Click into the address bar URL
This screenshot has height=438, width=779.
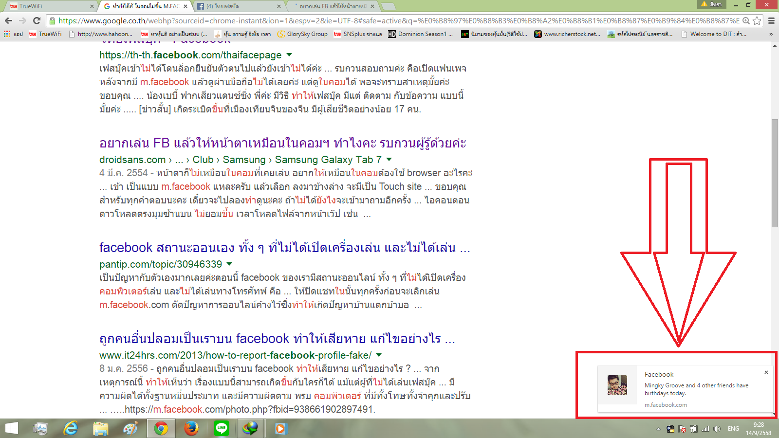(398, 20)
